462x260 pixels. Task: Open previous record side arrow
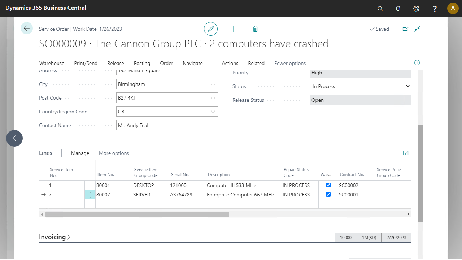pos(14,138)
